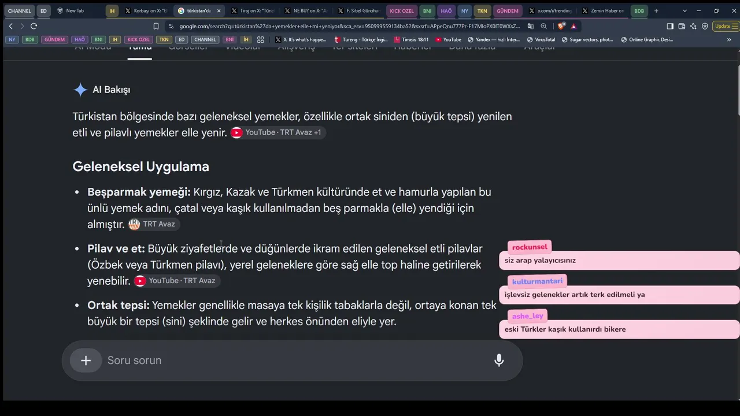Switch to the Korbaşı on X tab
This screenshot has width=740, height=416.
pyautogui.click(x=146, y=11)
